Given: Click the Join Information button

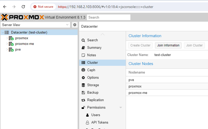Looking at the screenshot, I should 168,45.
